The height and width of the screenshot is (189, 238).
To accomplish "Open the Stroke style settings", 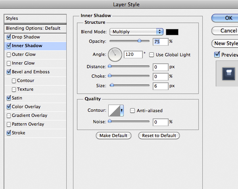I will [x=18, y=133].
